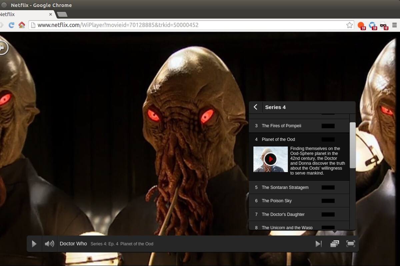Click the orange extension icon
The height and width of the screenshot is (266, 400).
[361, 25]
